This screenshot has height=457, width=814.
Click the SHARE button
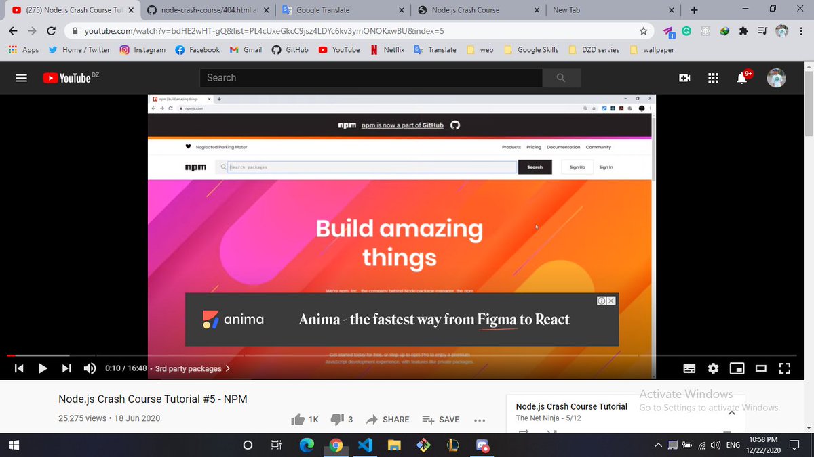387,420
